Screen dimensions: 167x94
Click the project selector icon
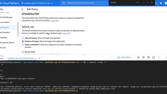coord(22,3)
